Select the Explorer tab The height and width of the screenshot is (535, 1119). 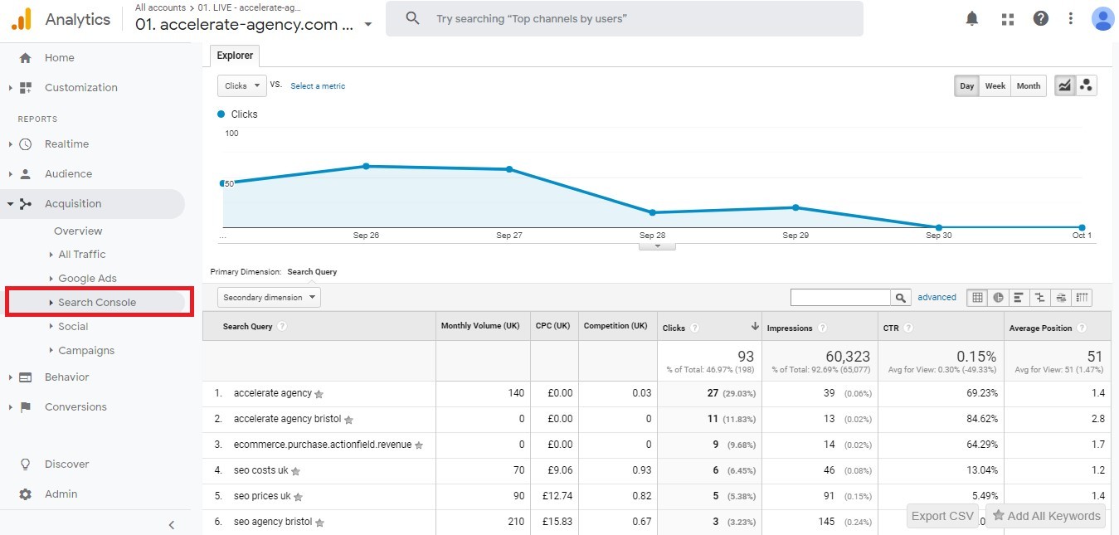[235, 56]
